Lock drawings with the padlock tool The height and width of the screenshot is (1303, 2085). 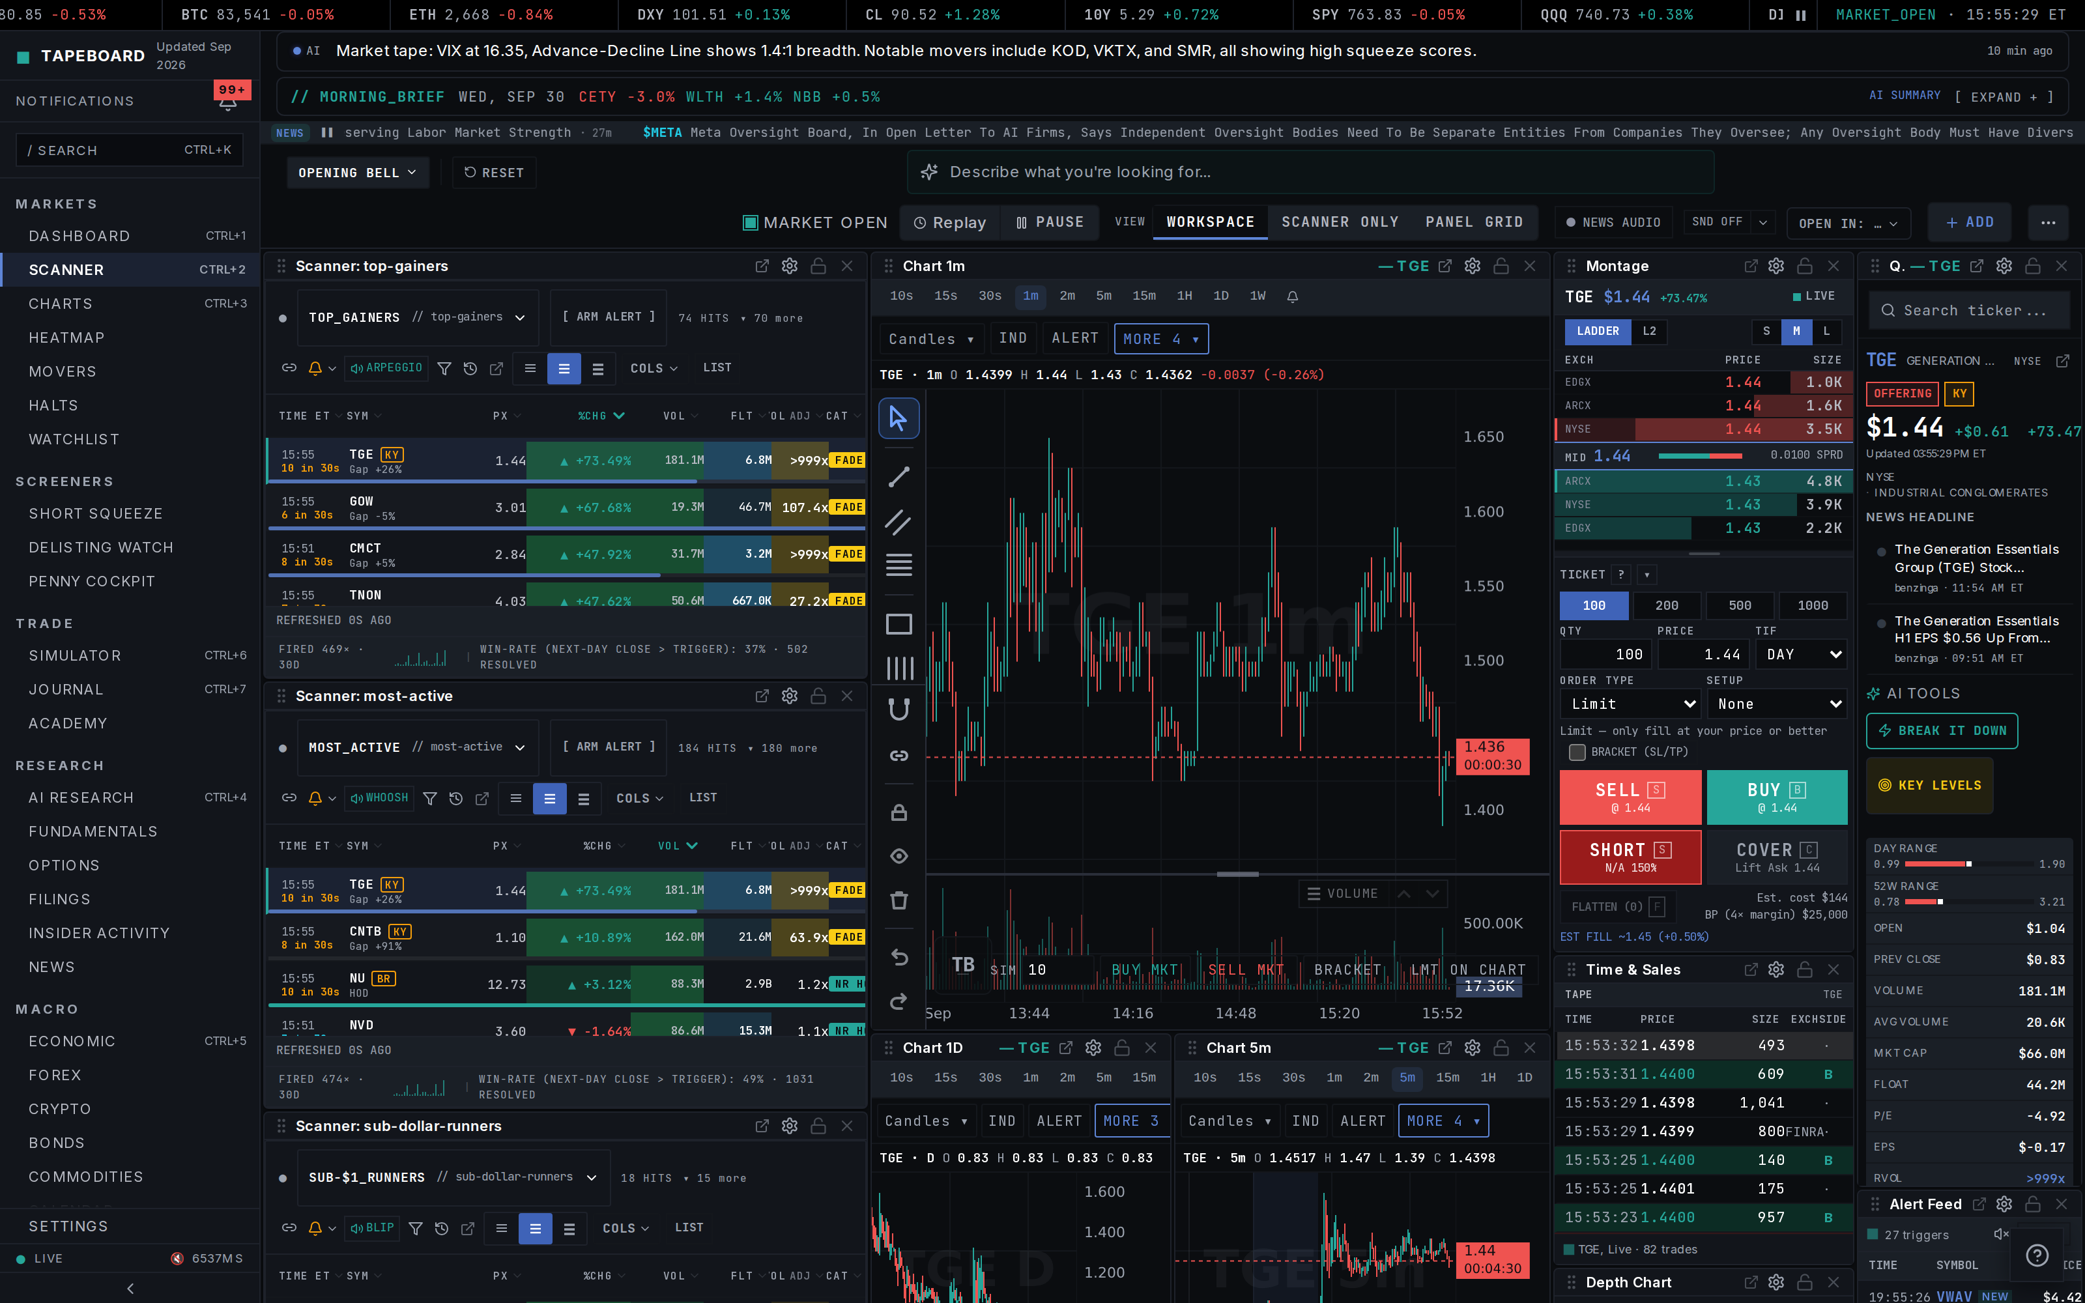(899, 812)
